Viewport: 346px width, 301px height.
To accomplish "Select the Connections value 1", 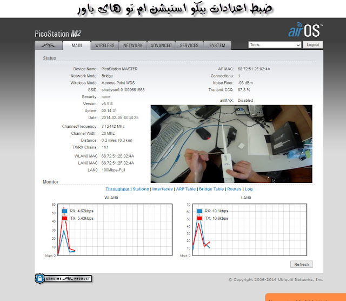I will 239,76.
